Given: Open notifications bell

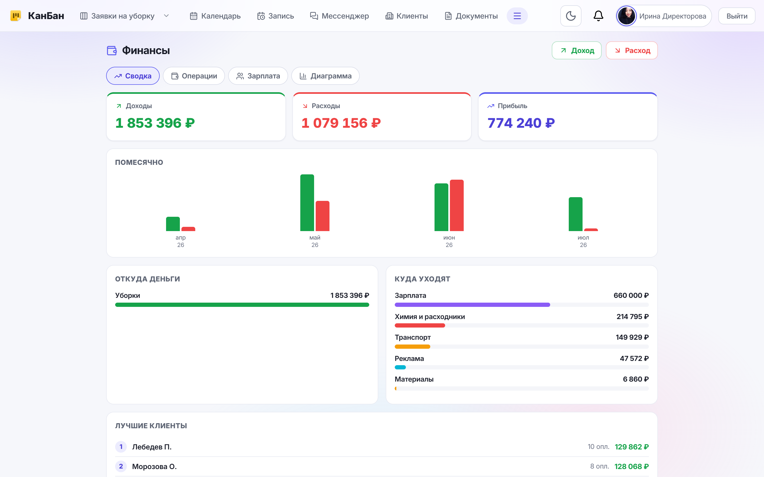Looking at the screenshot, I should click(598, 16).
